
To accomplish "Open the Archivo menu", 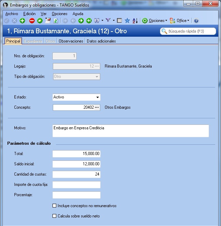I will 12,14.
